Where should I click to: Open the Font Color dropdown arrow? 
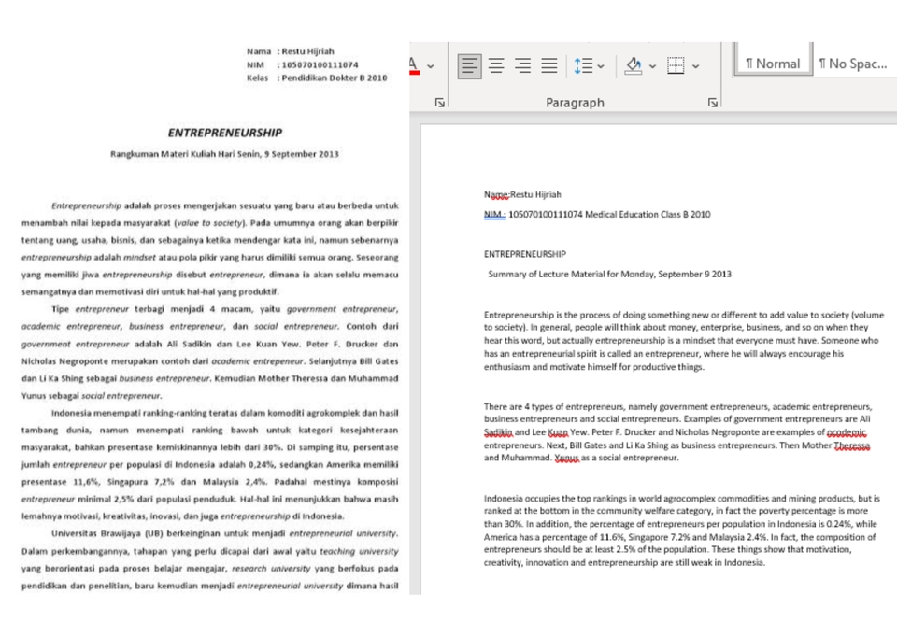(x=431, y=66)
